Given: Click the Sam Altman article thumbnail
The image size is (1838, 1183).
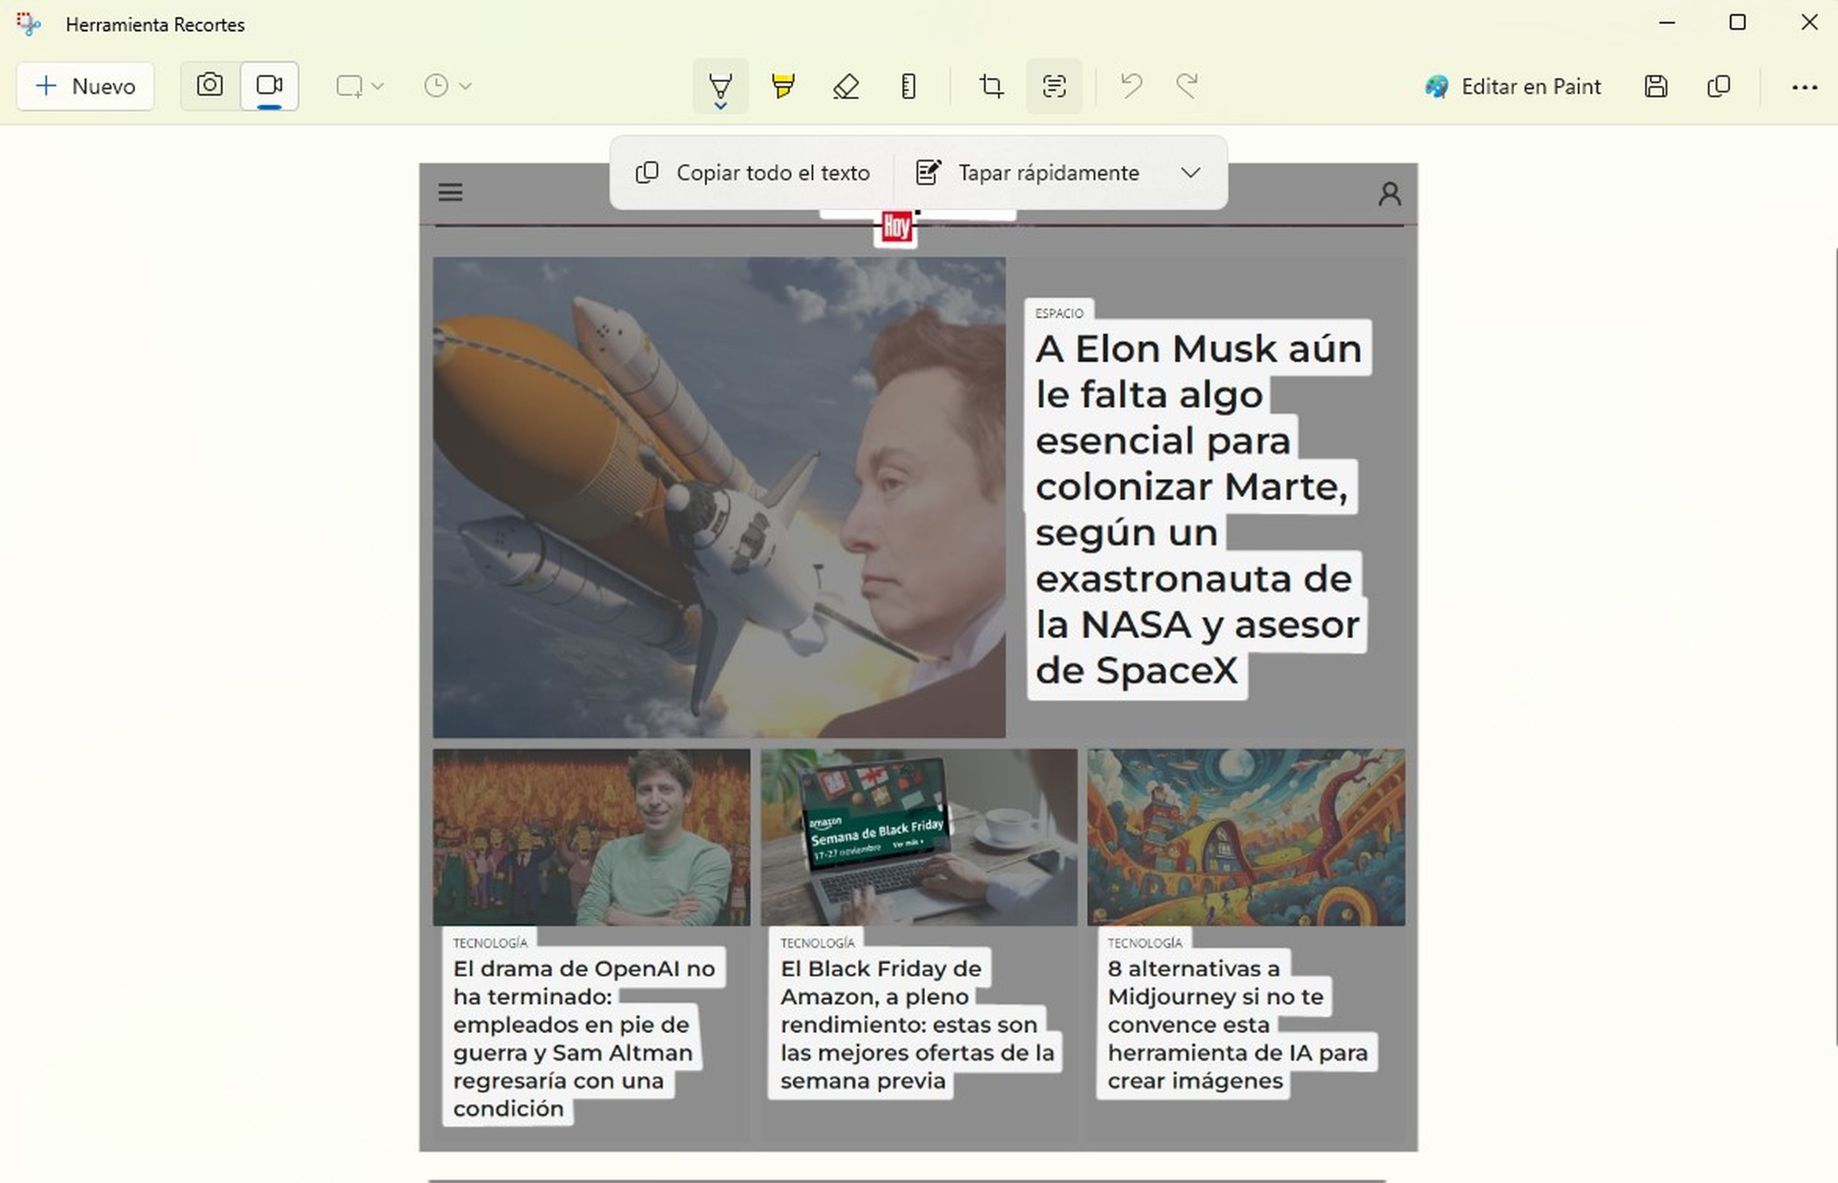Looking at the screenshot, I should (x=592, y=837).
